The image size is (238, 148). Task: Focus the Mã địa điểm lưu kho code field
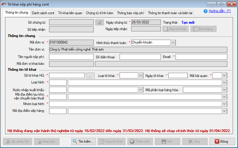(58, 97)
